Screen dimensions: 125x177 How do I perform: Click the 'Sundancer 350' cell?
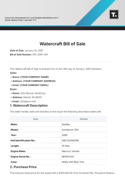tap(84, 130)
